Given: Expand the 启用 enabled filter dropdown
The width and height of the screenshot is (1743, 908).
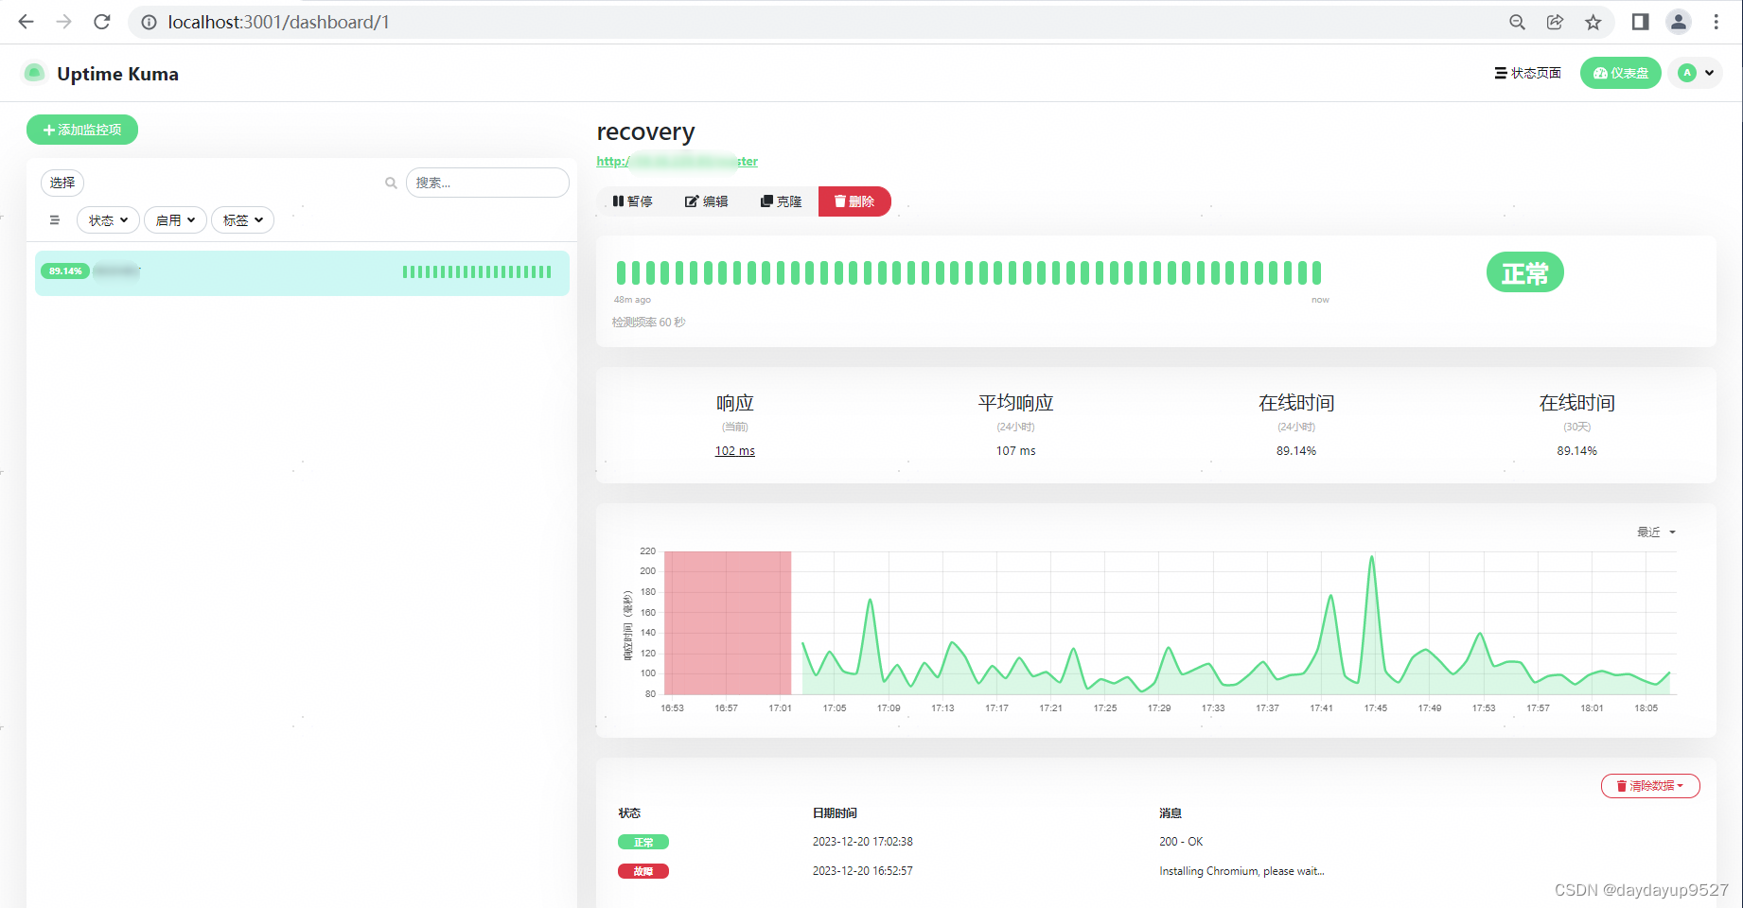Looking at the screenshot, I should point(175,220).
